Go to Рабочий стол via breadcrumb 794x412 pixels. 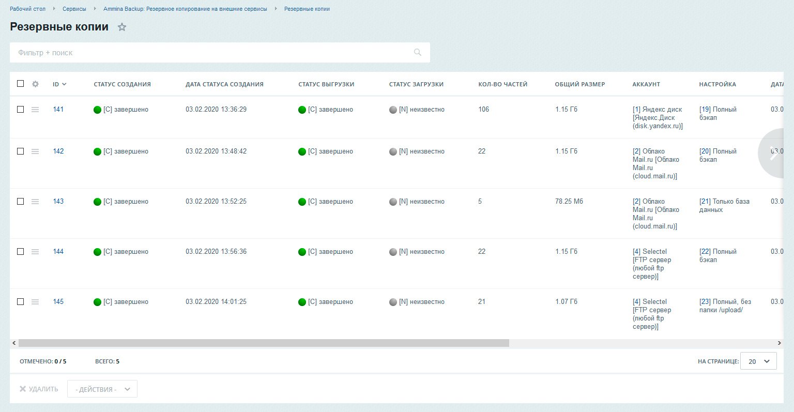27,9
